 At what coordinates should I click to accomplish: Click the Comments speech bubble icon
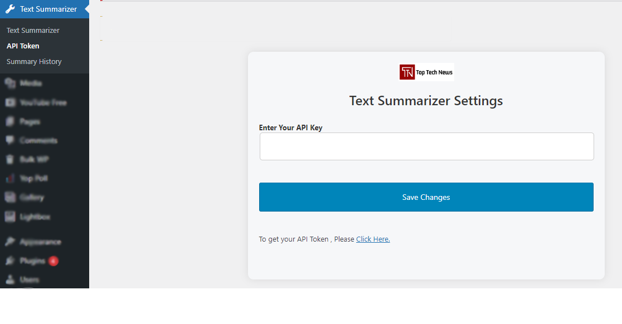click(11, 140)
